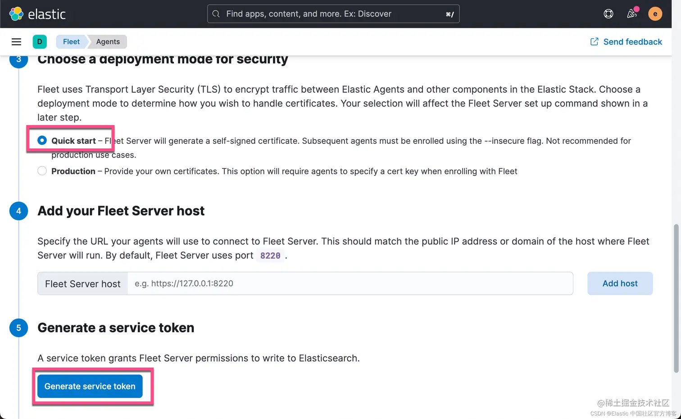Click Send feedback link

[x=632, y=42]
